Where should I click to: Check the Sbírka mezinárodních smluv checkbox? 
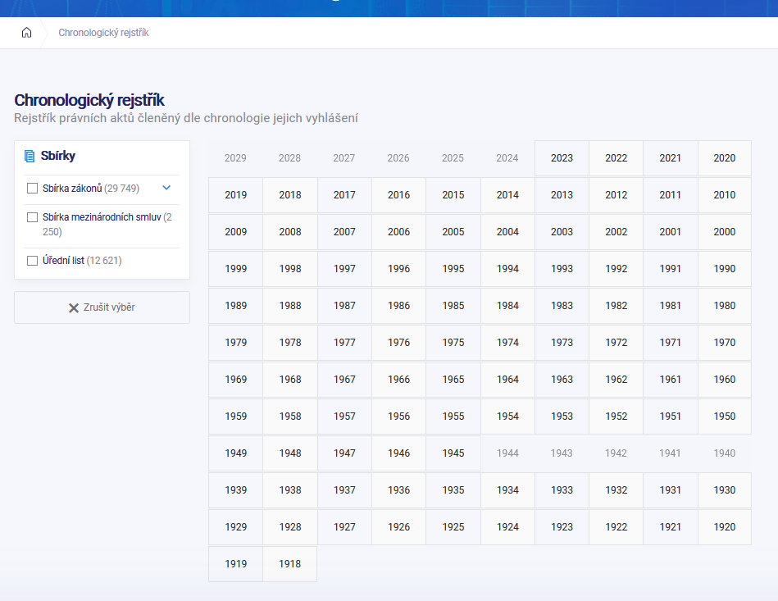(x=33, y=217)
